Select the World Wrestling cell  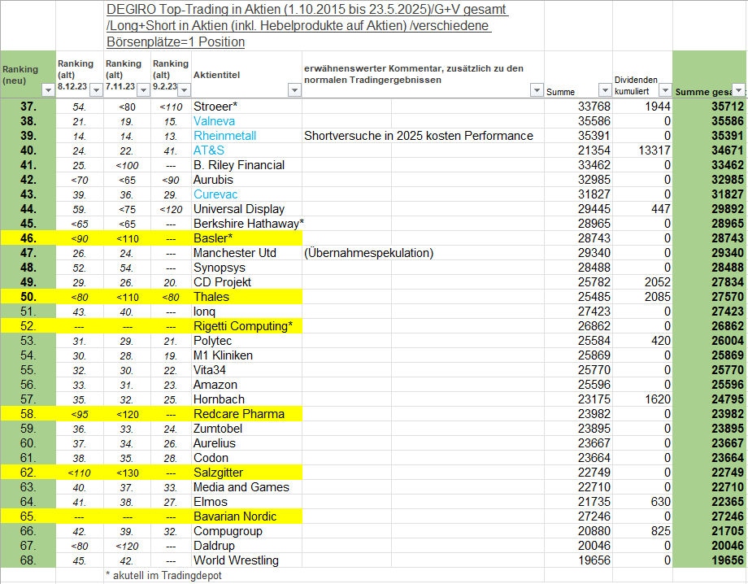tap(246, 560)
